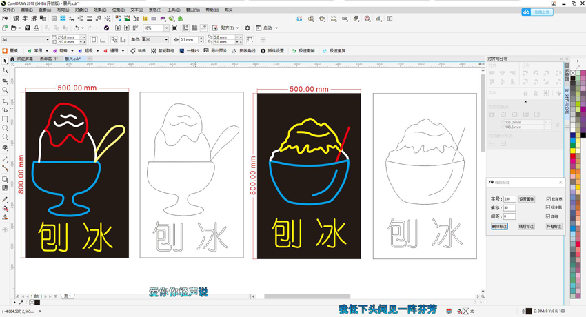Click the 删除标注 button

click(x=499, y=226)
